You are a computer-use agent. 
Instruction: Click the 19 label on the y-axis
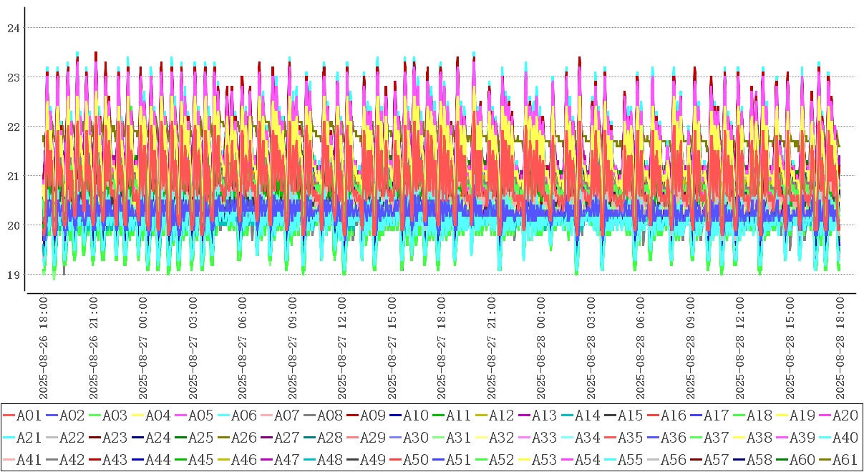(x=12, y=275)
